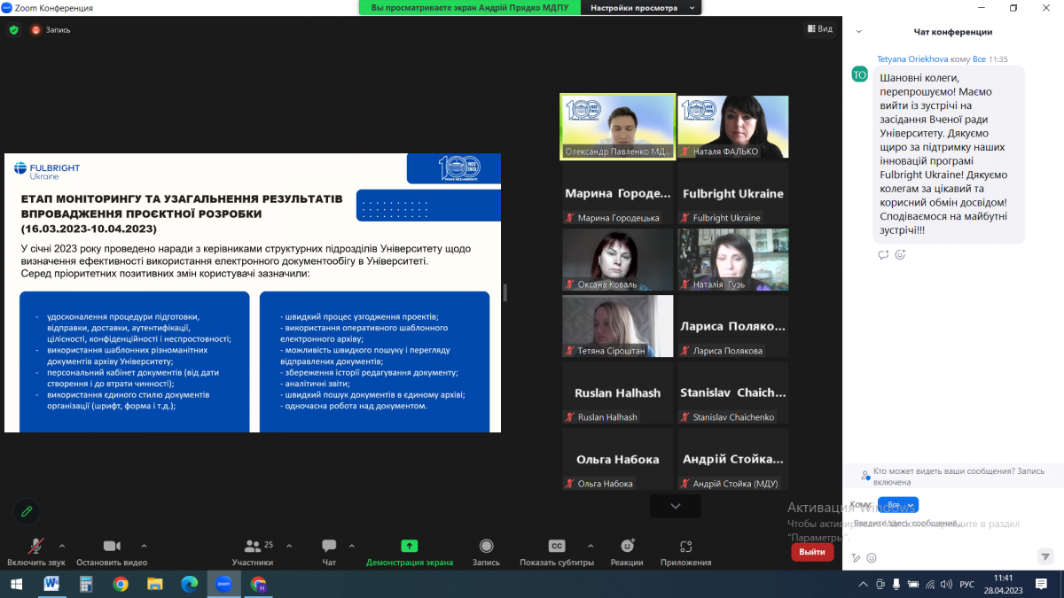Toggle Показать субтитры captions button
This screenshot has height=598, width=1064.
(x=556, y=551)
